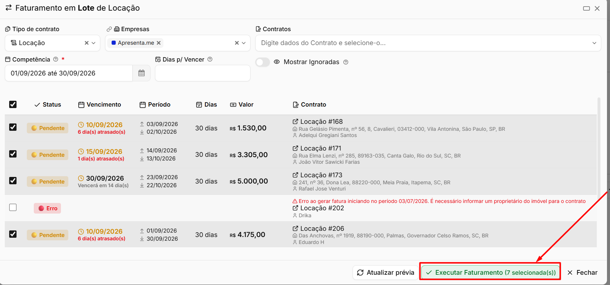Viewport: 610px width, 285px height.
Task: Open external link icon for Locação #168
Action: coord(295,122)
